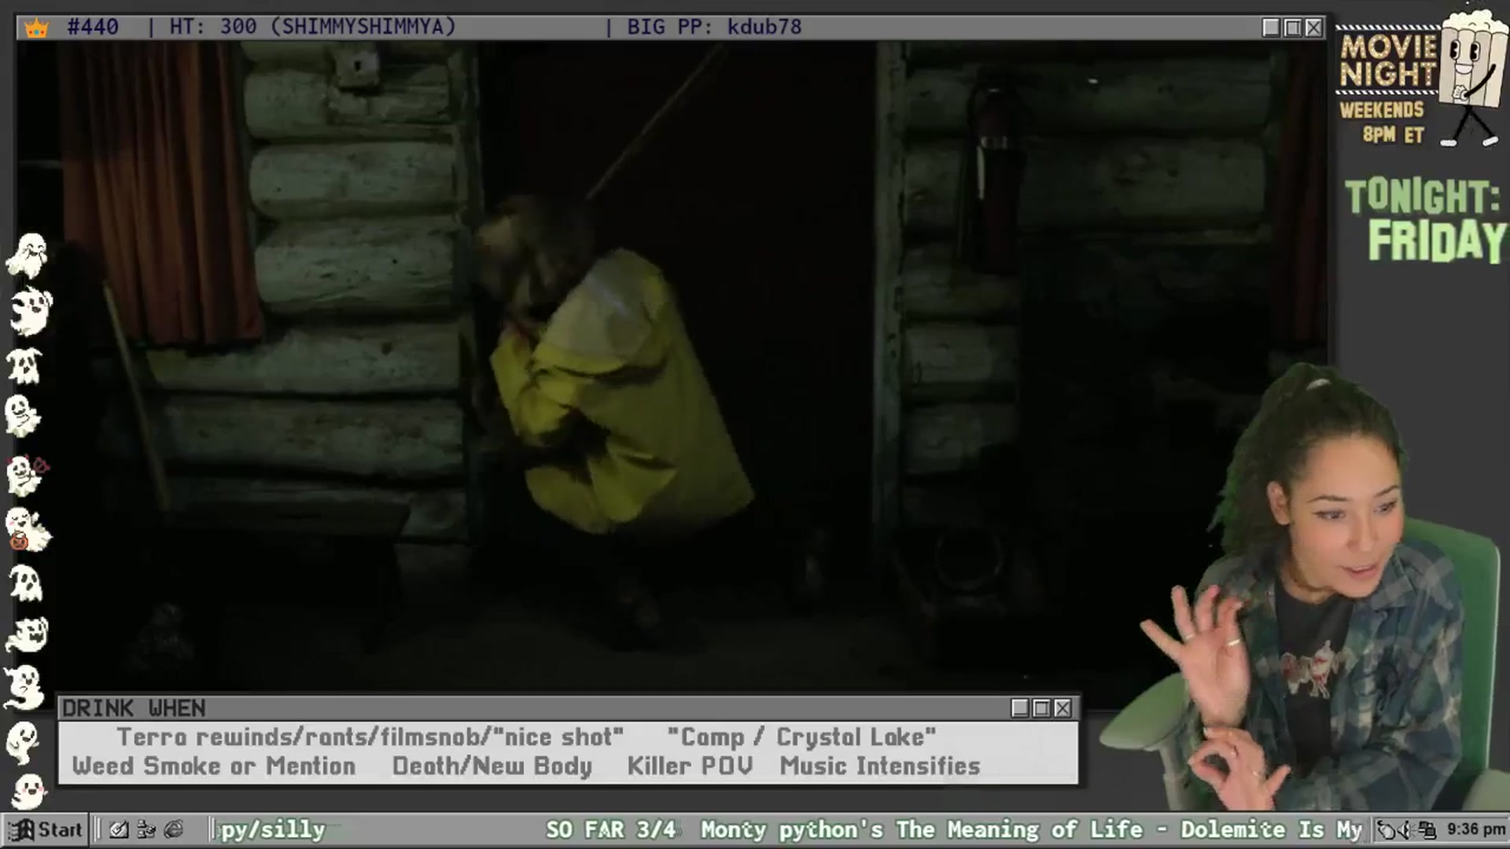Click the Outlook Express quick launch icon
The width and height of the screenshot is (1510, 849).
point(145,829)
